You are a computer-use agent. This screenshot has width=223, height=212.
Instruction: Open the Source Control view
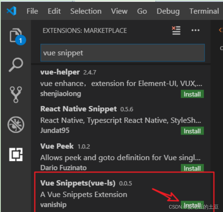[x=16, y=94]
